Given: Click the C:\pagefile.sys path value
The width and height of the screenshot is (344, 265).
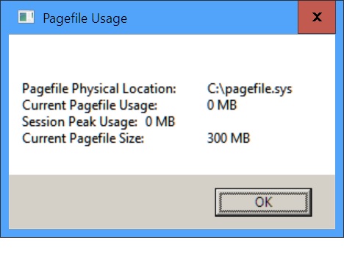Looking at the screenshot, I should [250, 89].
